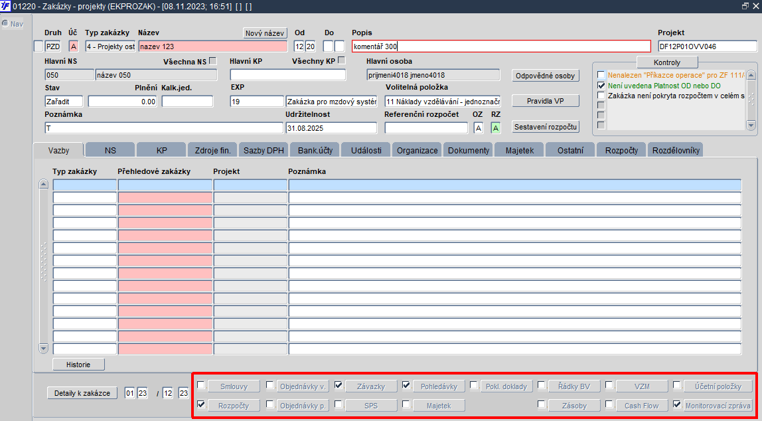Click up arrow in Kontroly list scrollbar

point(751,75)
